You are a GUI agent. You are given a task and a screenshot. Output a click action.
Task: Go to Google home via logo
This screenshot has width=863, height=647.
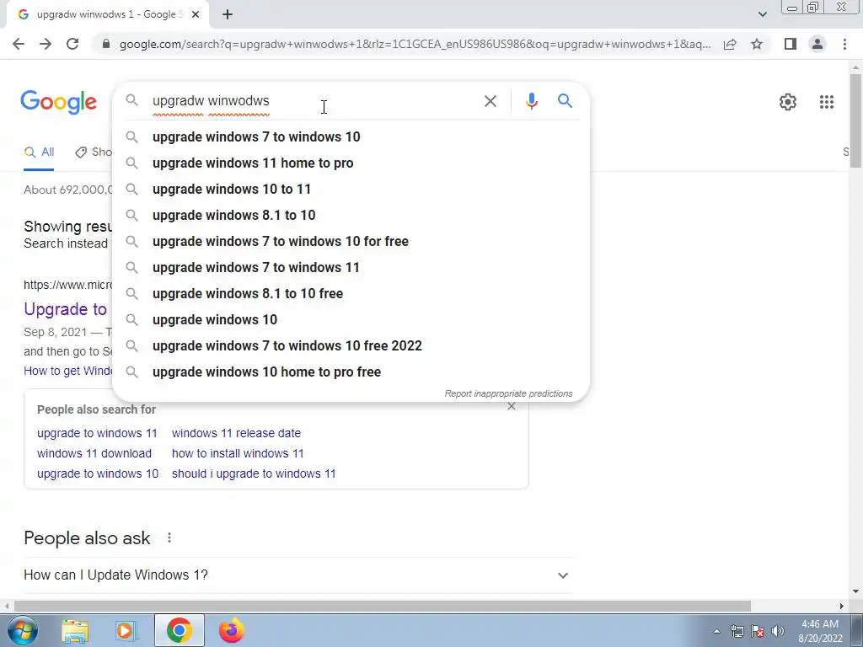(58, 102)
